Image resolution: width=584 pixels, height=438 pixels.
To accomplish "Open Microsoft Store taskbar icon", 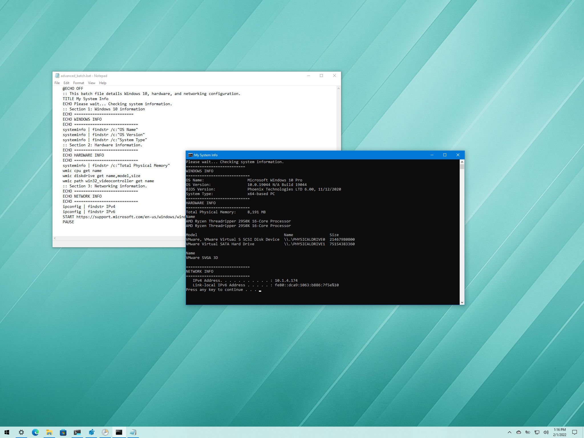I will [63, 432].
